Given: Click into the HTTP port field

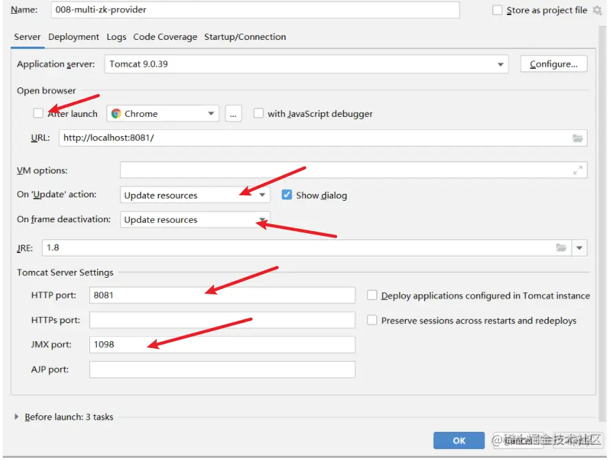Looking at the screenshot, I should [x=222, y=295].
